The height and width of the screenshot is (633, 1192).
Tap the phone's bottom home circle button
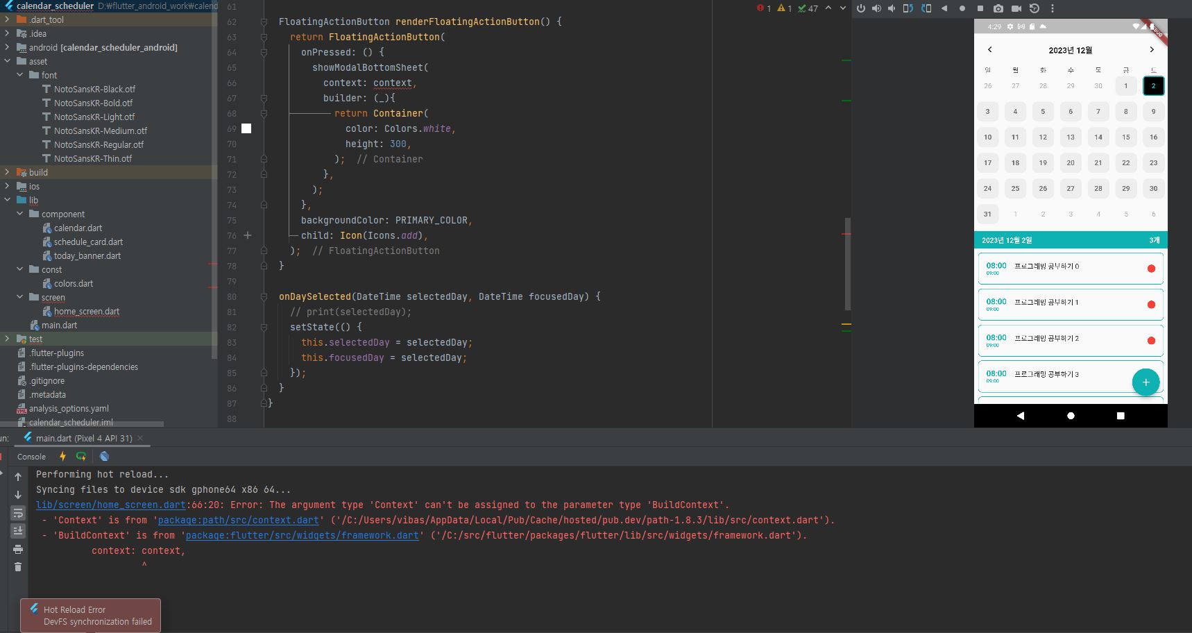click(1071, 416)
